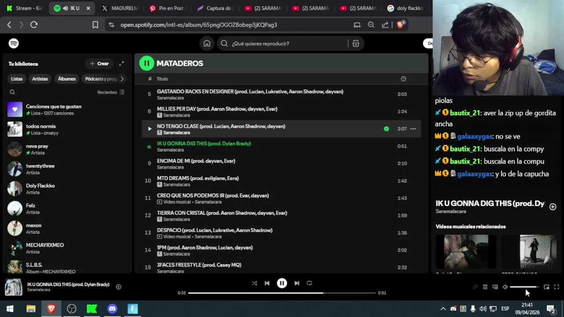Enter full screen player mode
564x317 pixels.
557,287
